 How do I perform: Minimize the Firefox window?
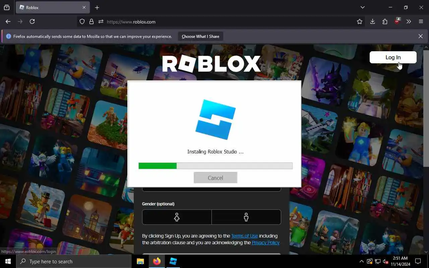coord(390,7)
